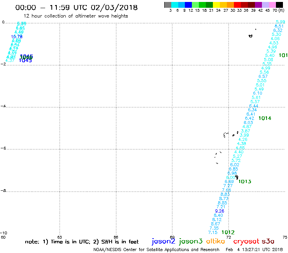Click the title '00:00 – 11:59 UTC 02/03/2018'
This screenshot has width=288, height=253.
pyautogui.click(x=76, y=7)
